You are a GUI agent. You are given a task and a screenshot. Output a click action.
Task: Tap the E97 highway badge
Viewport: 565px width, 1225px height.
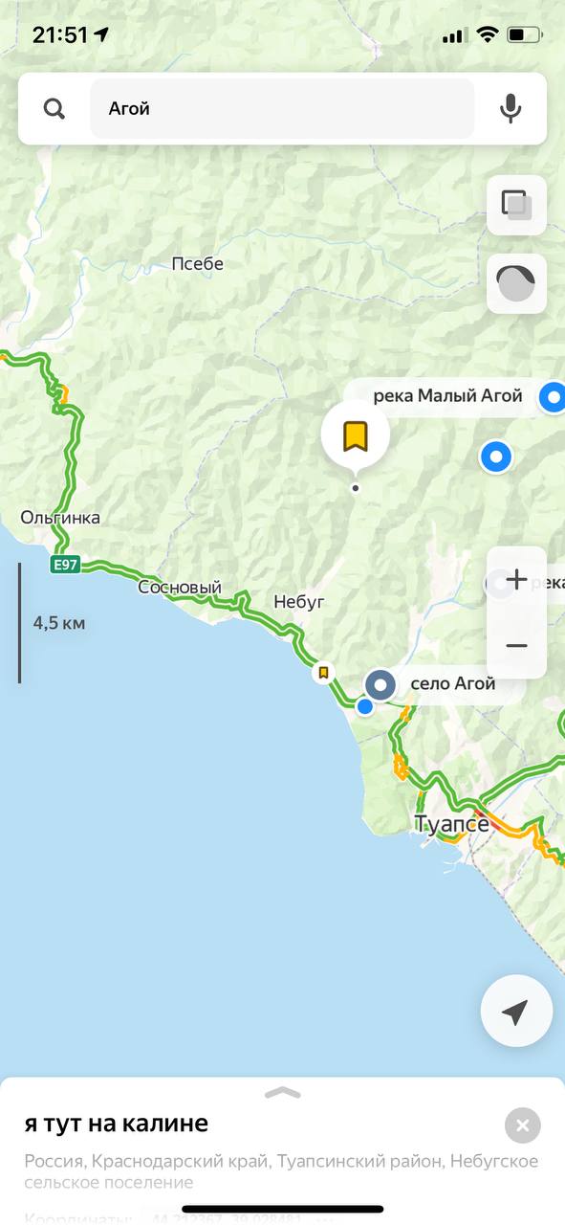(65, 565)
